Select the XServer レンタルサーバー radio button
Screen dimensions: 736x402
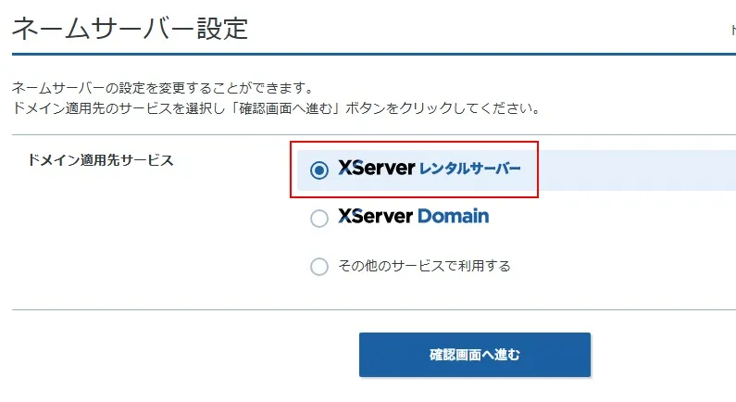[319, 170]
